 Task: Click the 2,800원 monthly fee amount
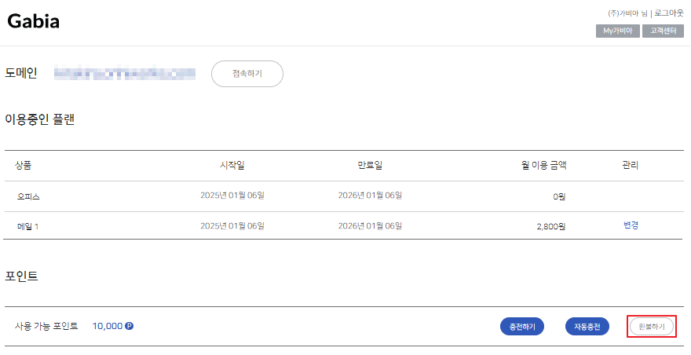[x=550, y=226]
